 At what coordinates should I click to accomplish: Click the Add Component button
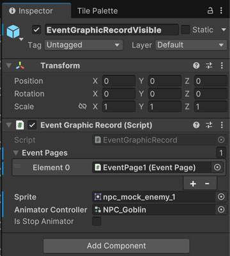[x=116, y=246]
